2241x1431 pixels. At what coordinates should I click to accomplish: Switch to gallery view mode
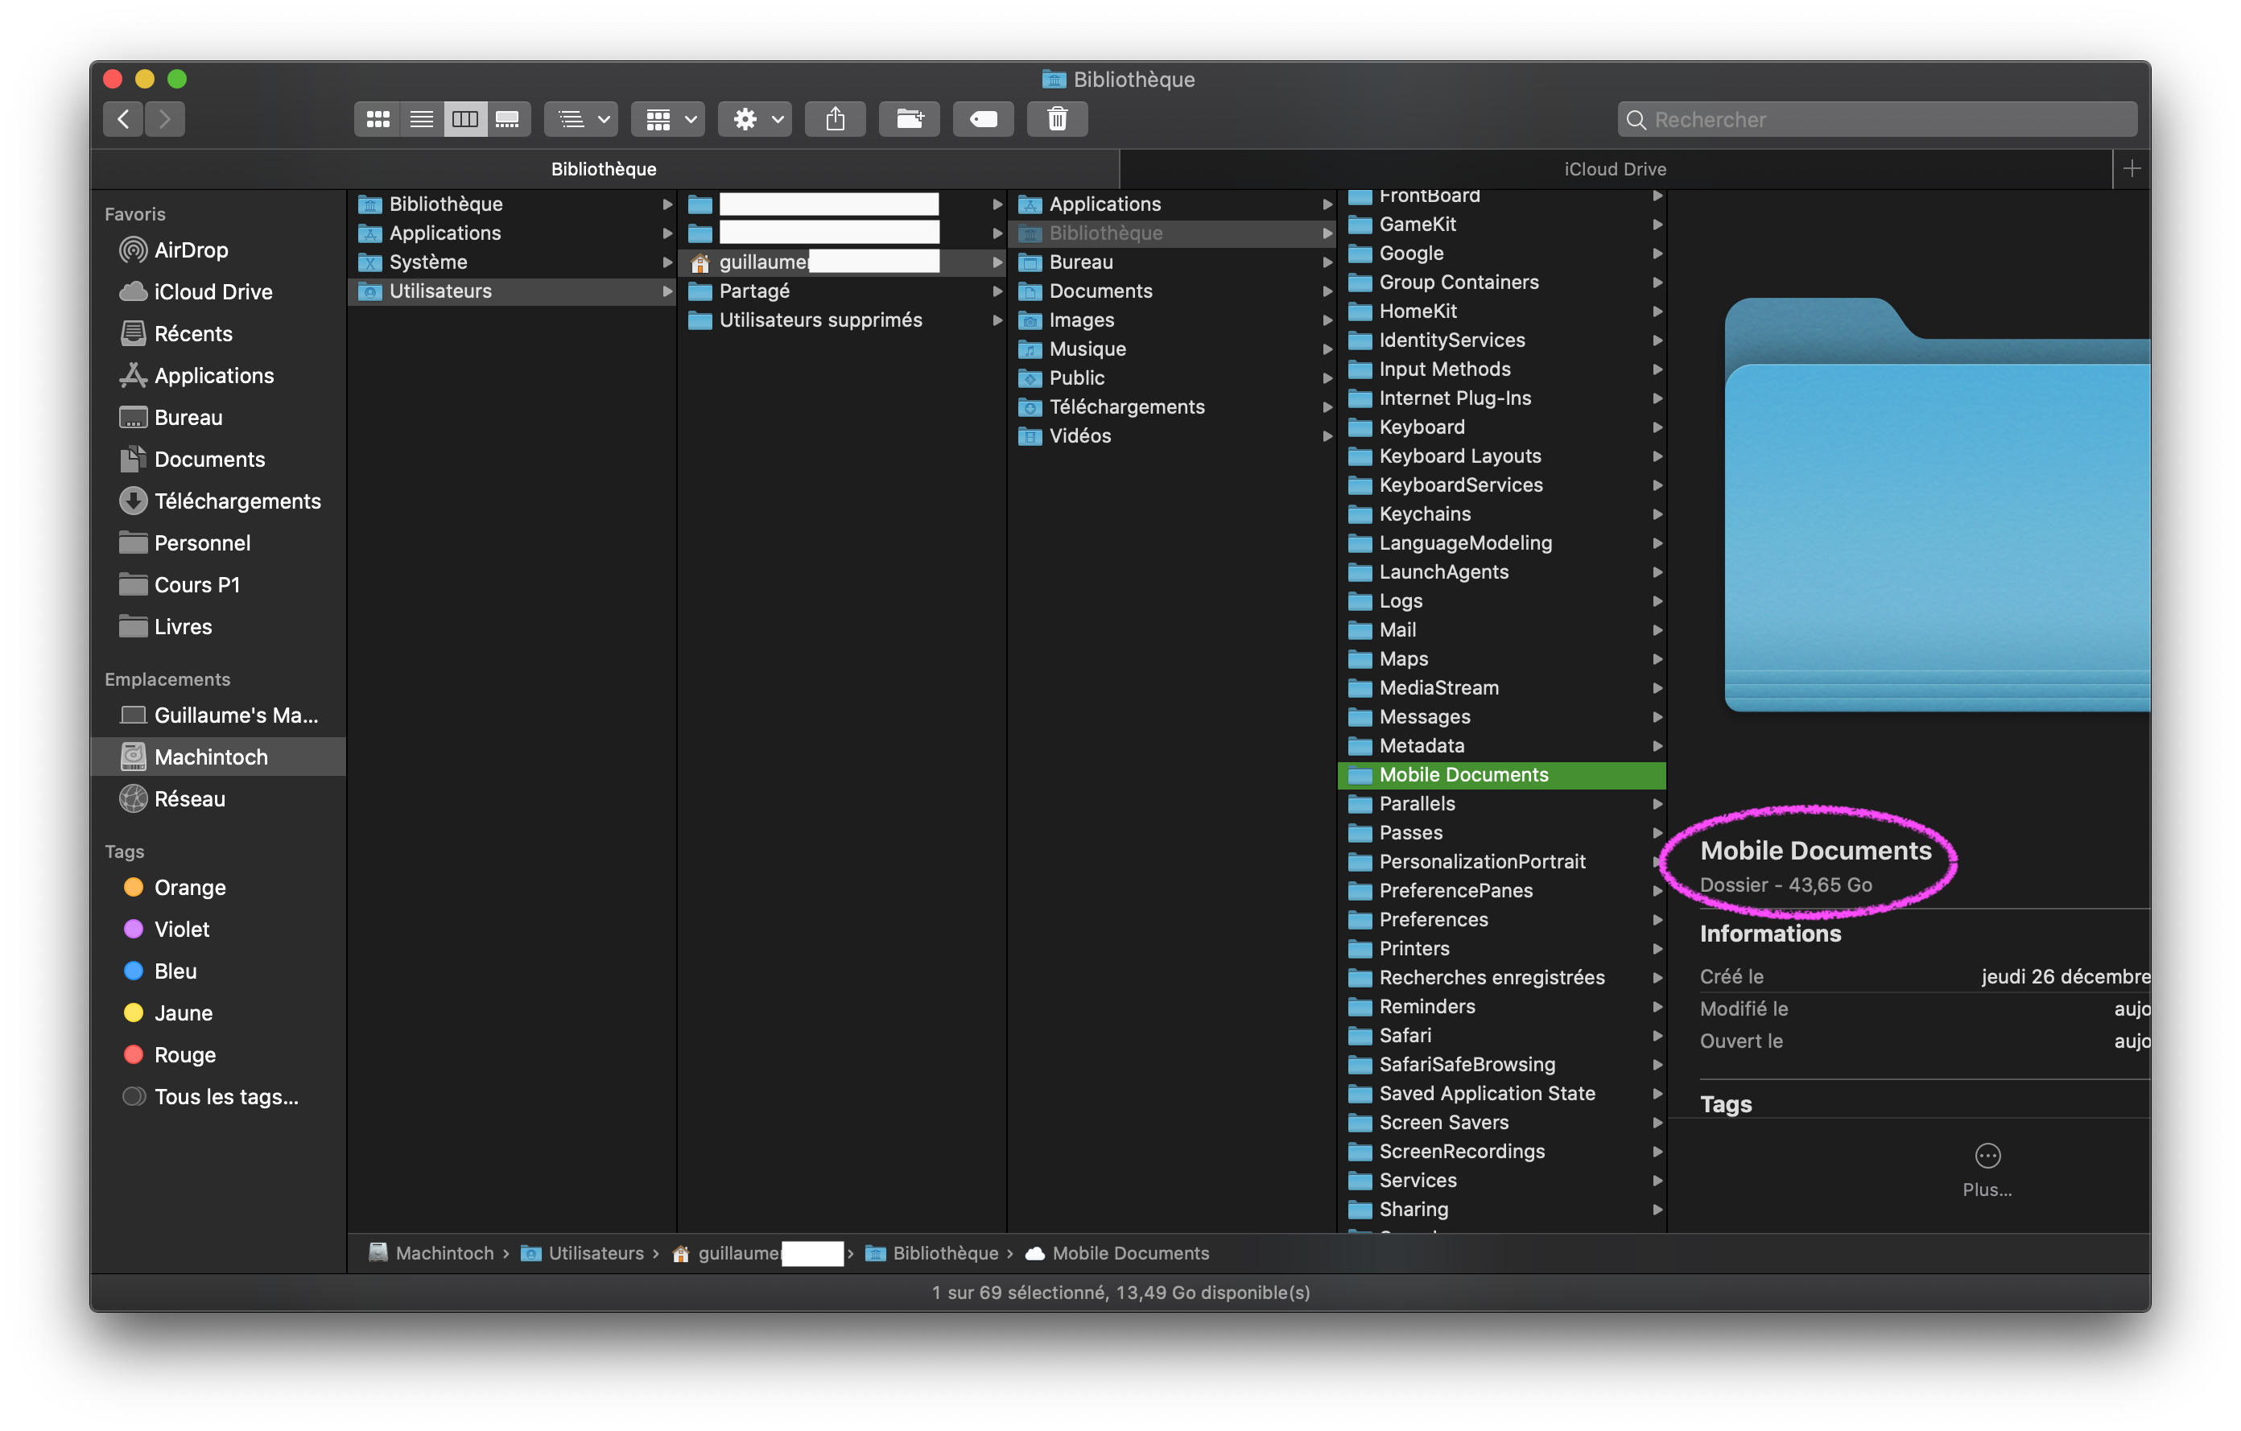(x=507, y=119)
